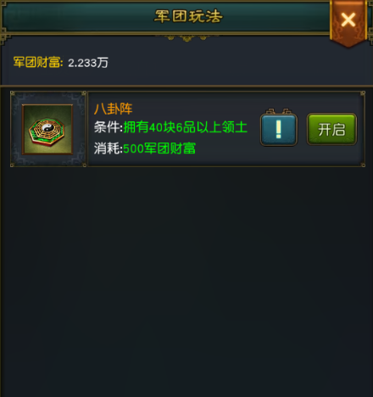The image size is (373, 397).
Task: Click the 拥有40块6品以上领土 requirement text
Action: point(186,127)
